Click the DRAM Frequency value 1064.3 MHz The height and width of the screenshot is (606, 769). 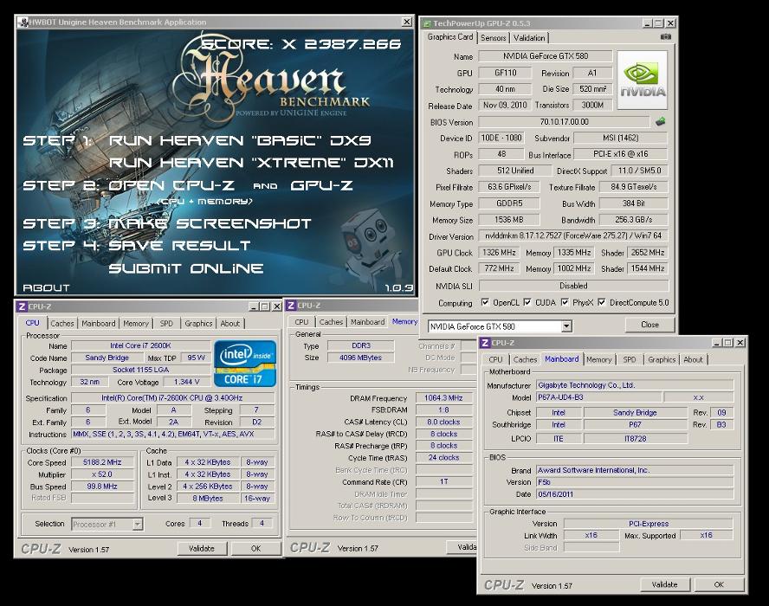(444, 398)
